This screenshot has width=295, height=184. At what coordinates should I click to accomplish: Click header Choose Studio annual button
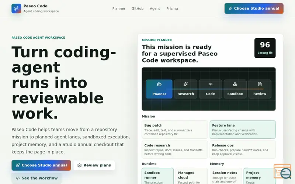[254, 8]
